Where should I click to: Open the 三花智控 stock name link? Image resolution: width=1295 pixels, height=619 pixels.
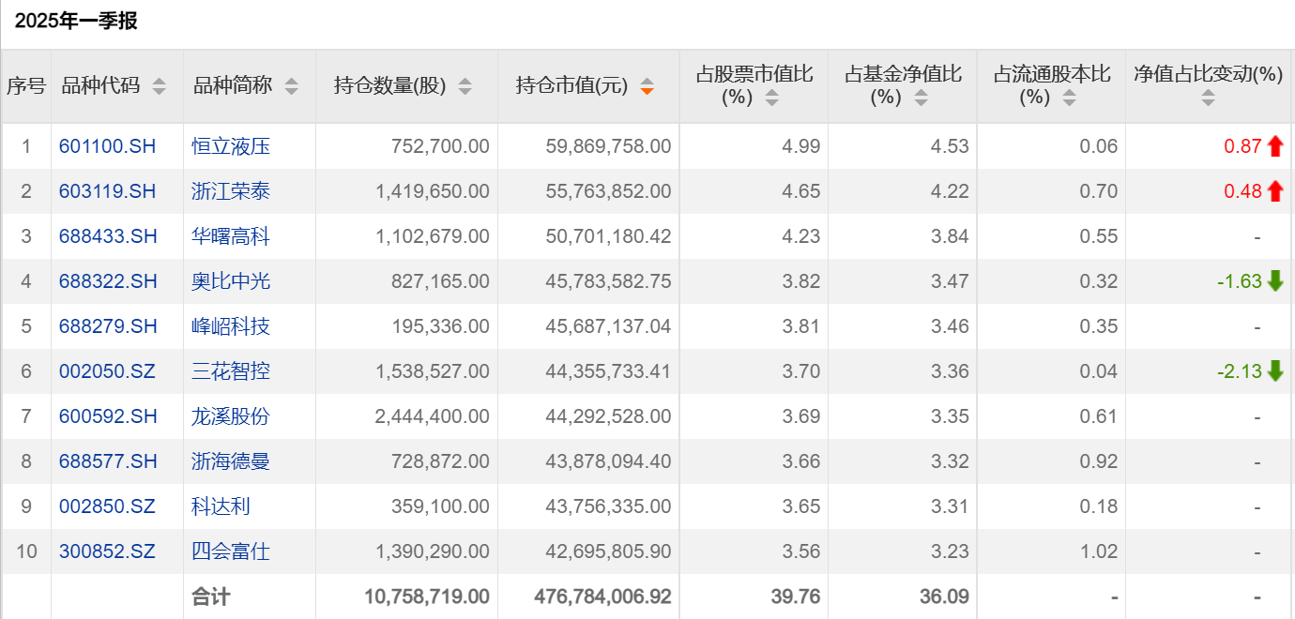231,371
